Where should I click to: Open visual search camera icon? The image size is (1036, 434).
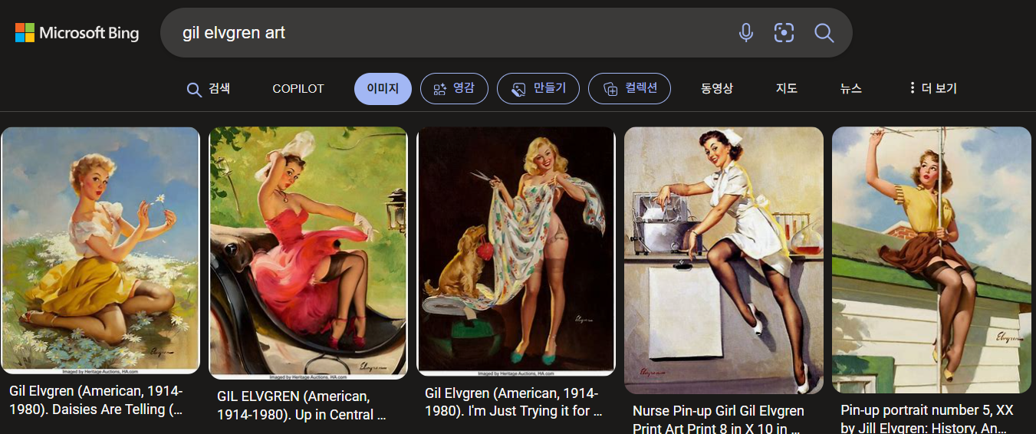pos(784,33)
